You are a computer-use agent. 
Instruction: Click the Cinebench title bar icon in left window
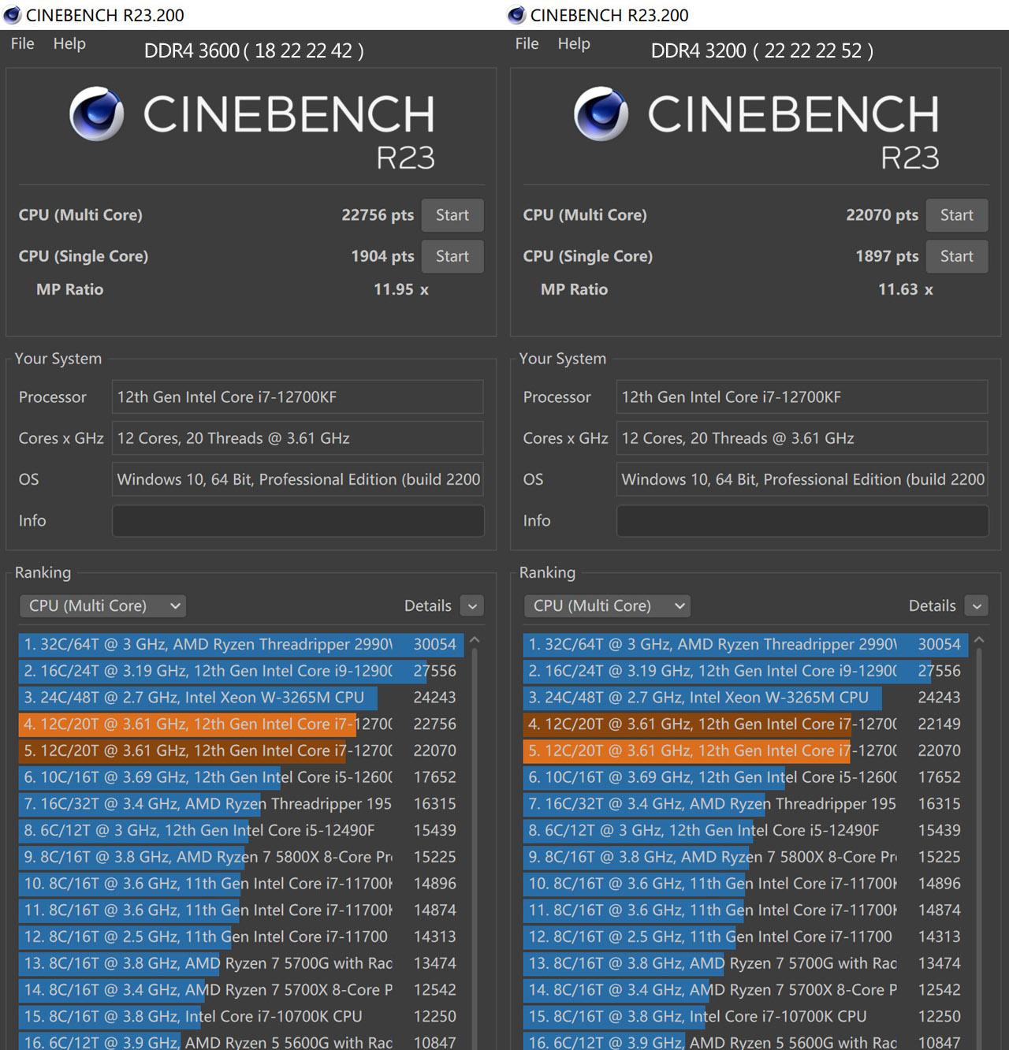click(x=12, y=15)
